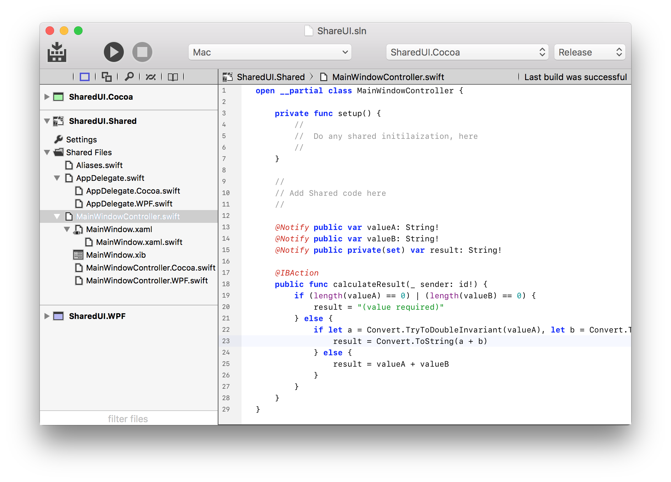
Task: Click the @IBAction attribute in code
Action: tap(297, 273)
